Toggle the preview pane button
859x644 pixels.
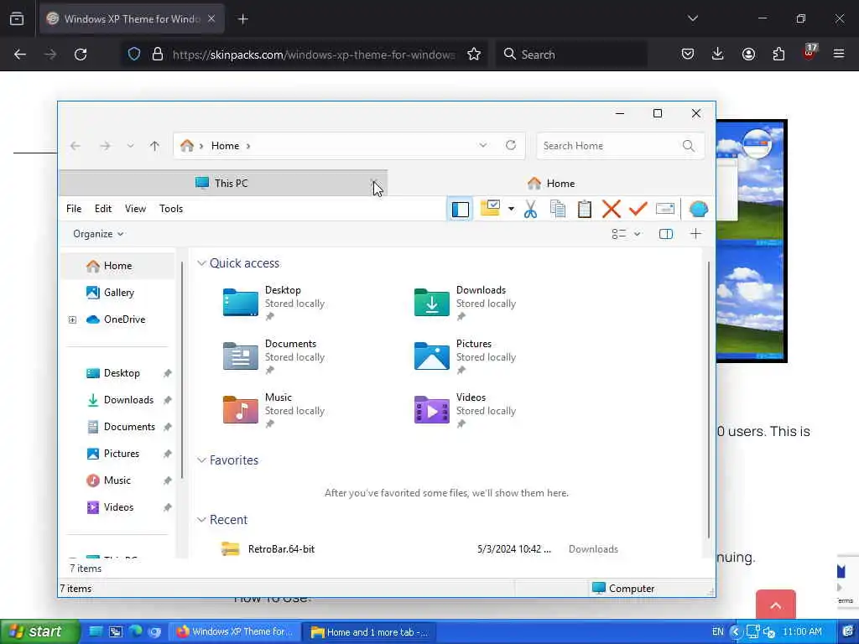(665, 235)
